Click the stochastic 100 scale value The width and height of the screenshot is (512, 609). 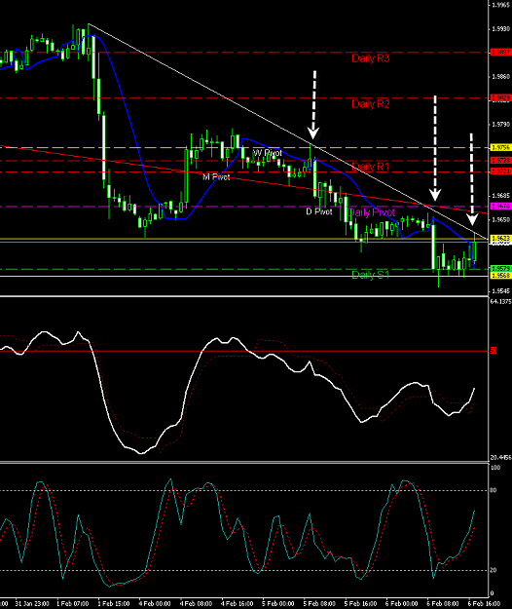coord(495,468)
